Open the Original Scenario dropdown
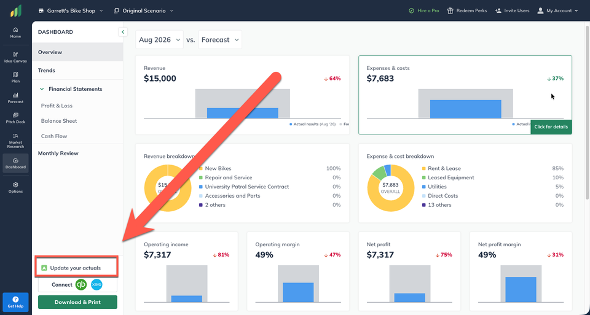Image resolution: width=590 pixels, height=315 pixels. 144,11
